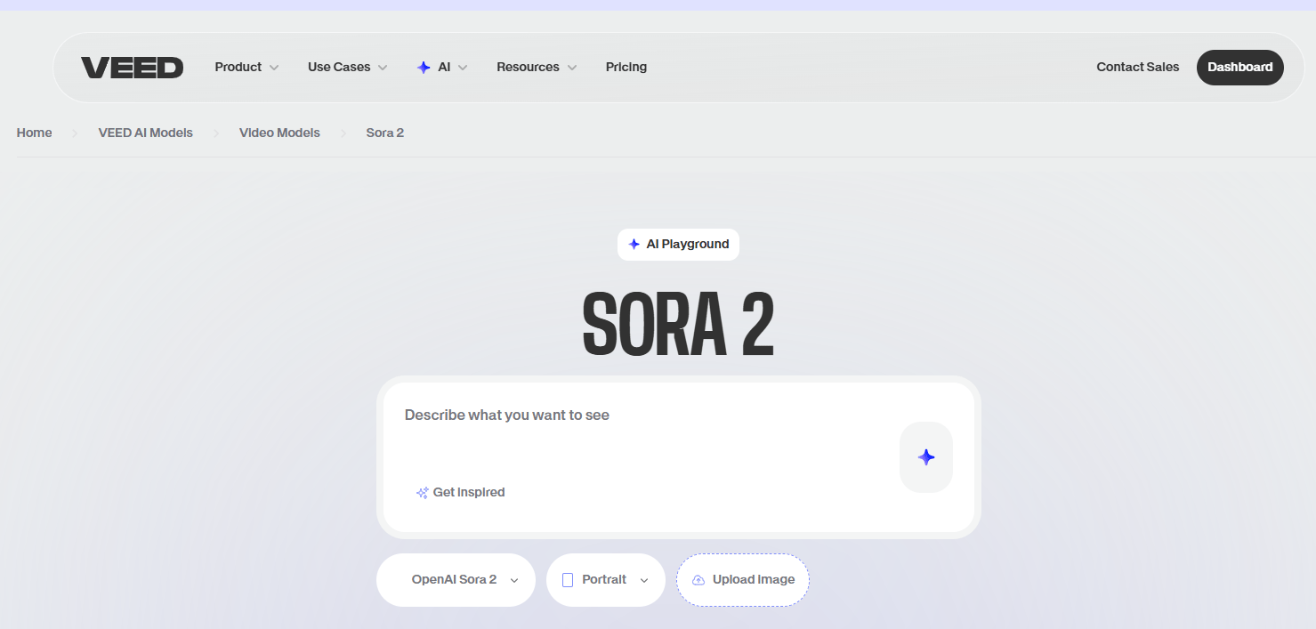This screenshot has width=1316, height=629.
Task: Expand the Product menu chevron
Action: point(274,68)
